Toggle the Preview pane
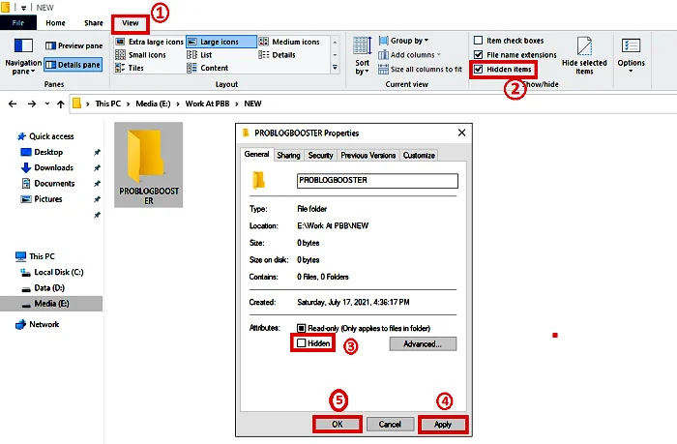Viewport: 677px width, 444px height. pos(74,45)
